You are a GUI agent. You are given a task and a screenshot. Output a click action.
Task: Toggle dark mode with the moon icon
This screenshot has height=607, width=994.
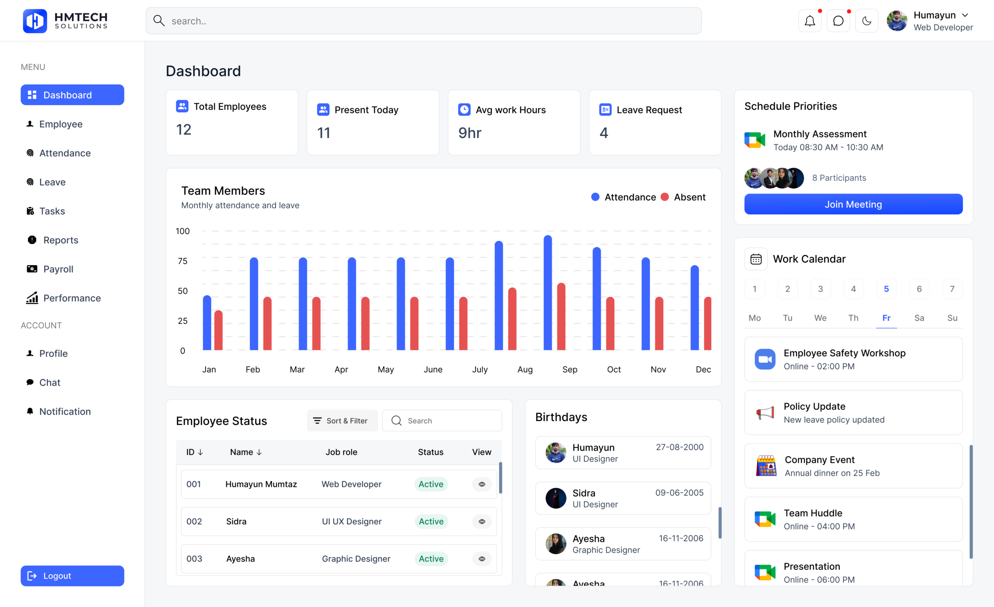pyautogui.click(x=866, y=21)
